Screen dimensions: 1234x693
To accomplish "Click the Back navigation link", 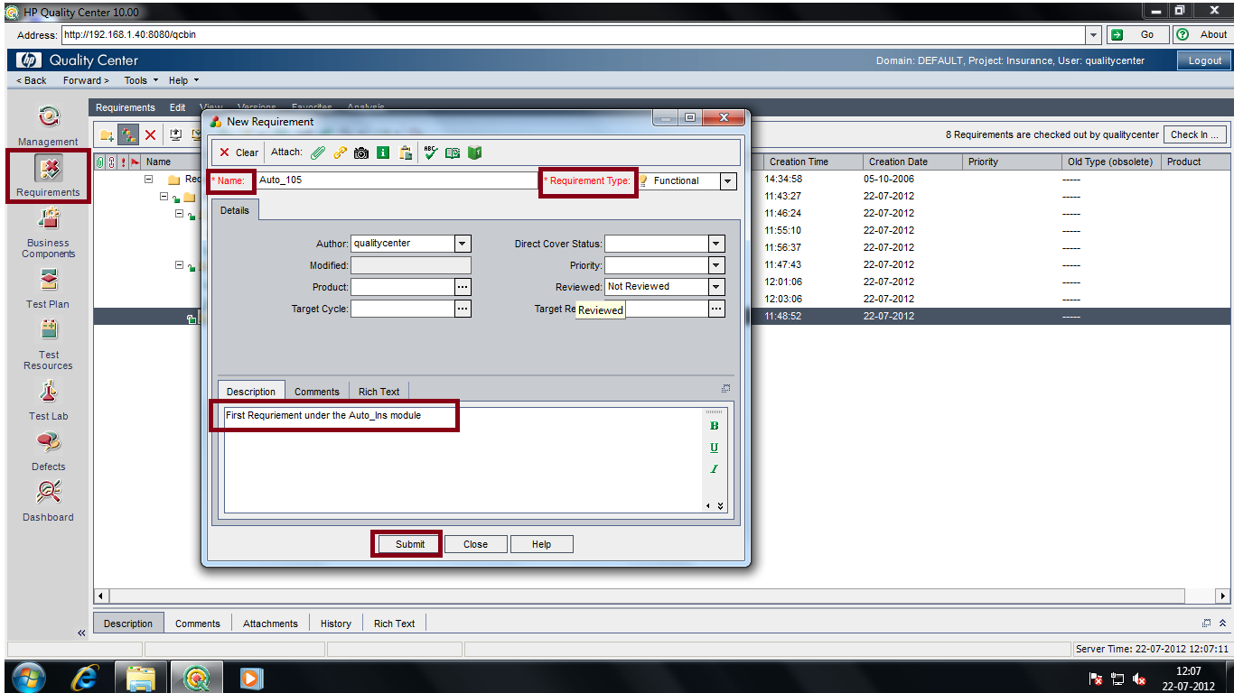I will tap(32, 80).
